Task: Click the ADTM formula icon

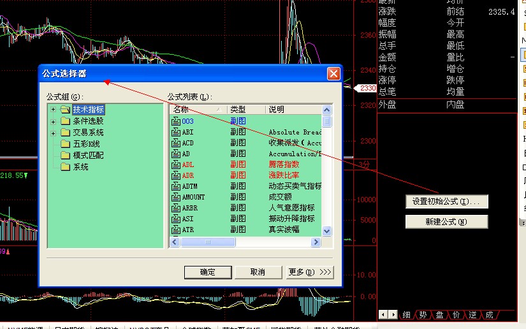Action: (x=177, y=186)
